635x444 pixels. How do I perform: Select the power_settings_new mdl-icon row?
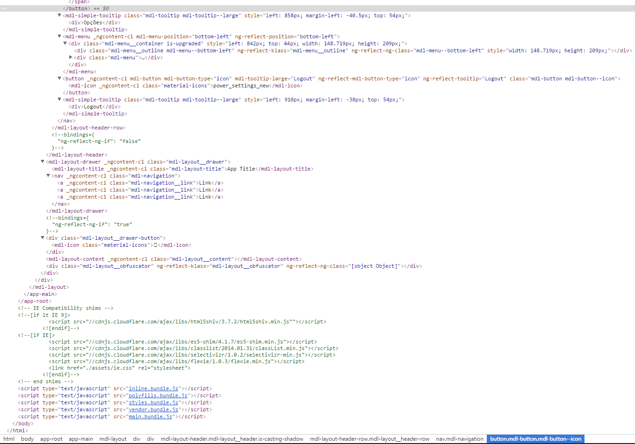(x=186, y=86)
